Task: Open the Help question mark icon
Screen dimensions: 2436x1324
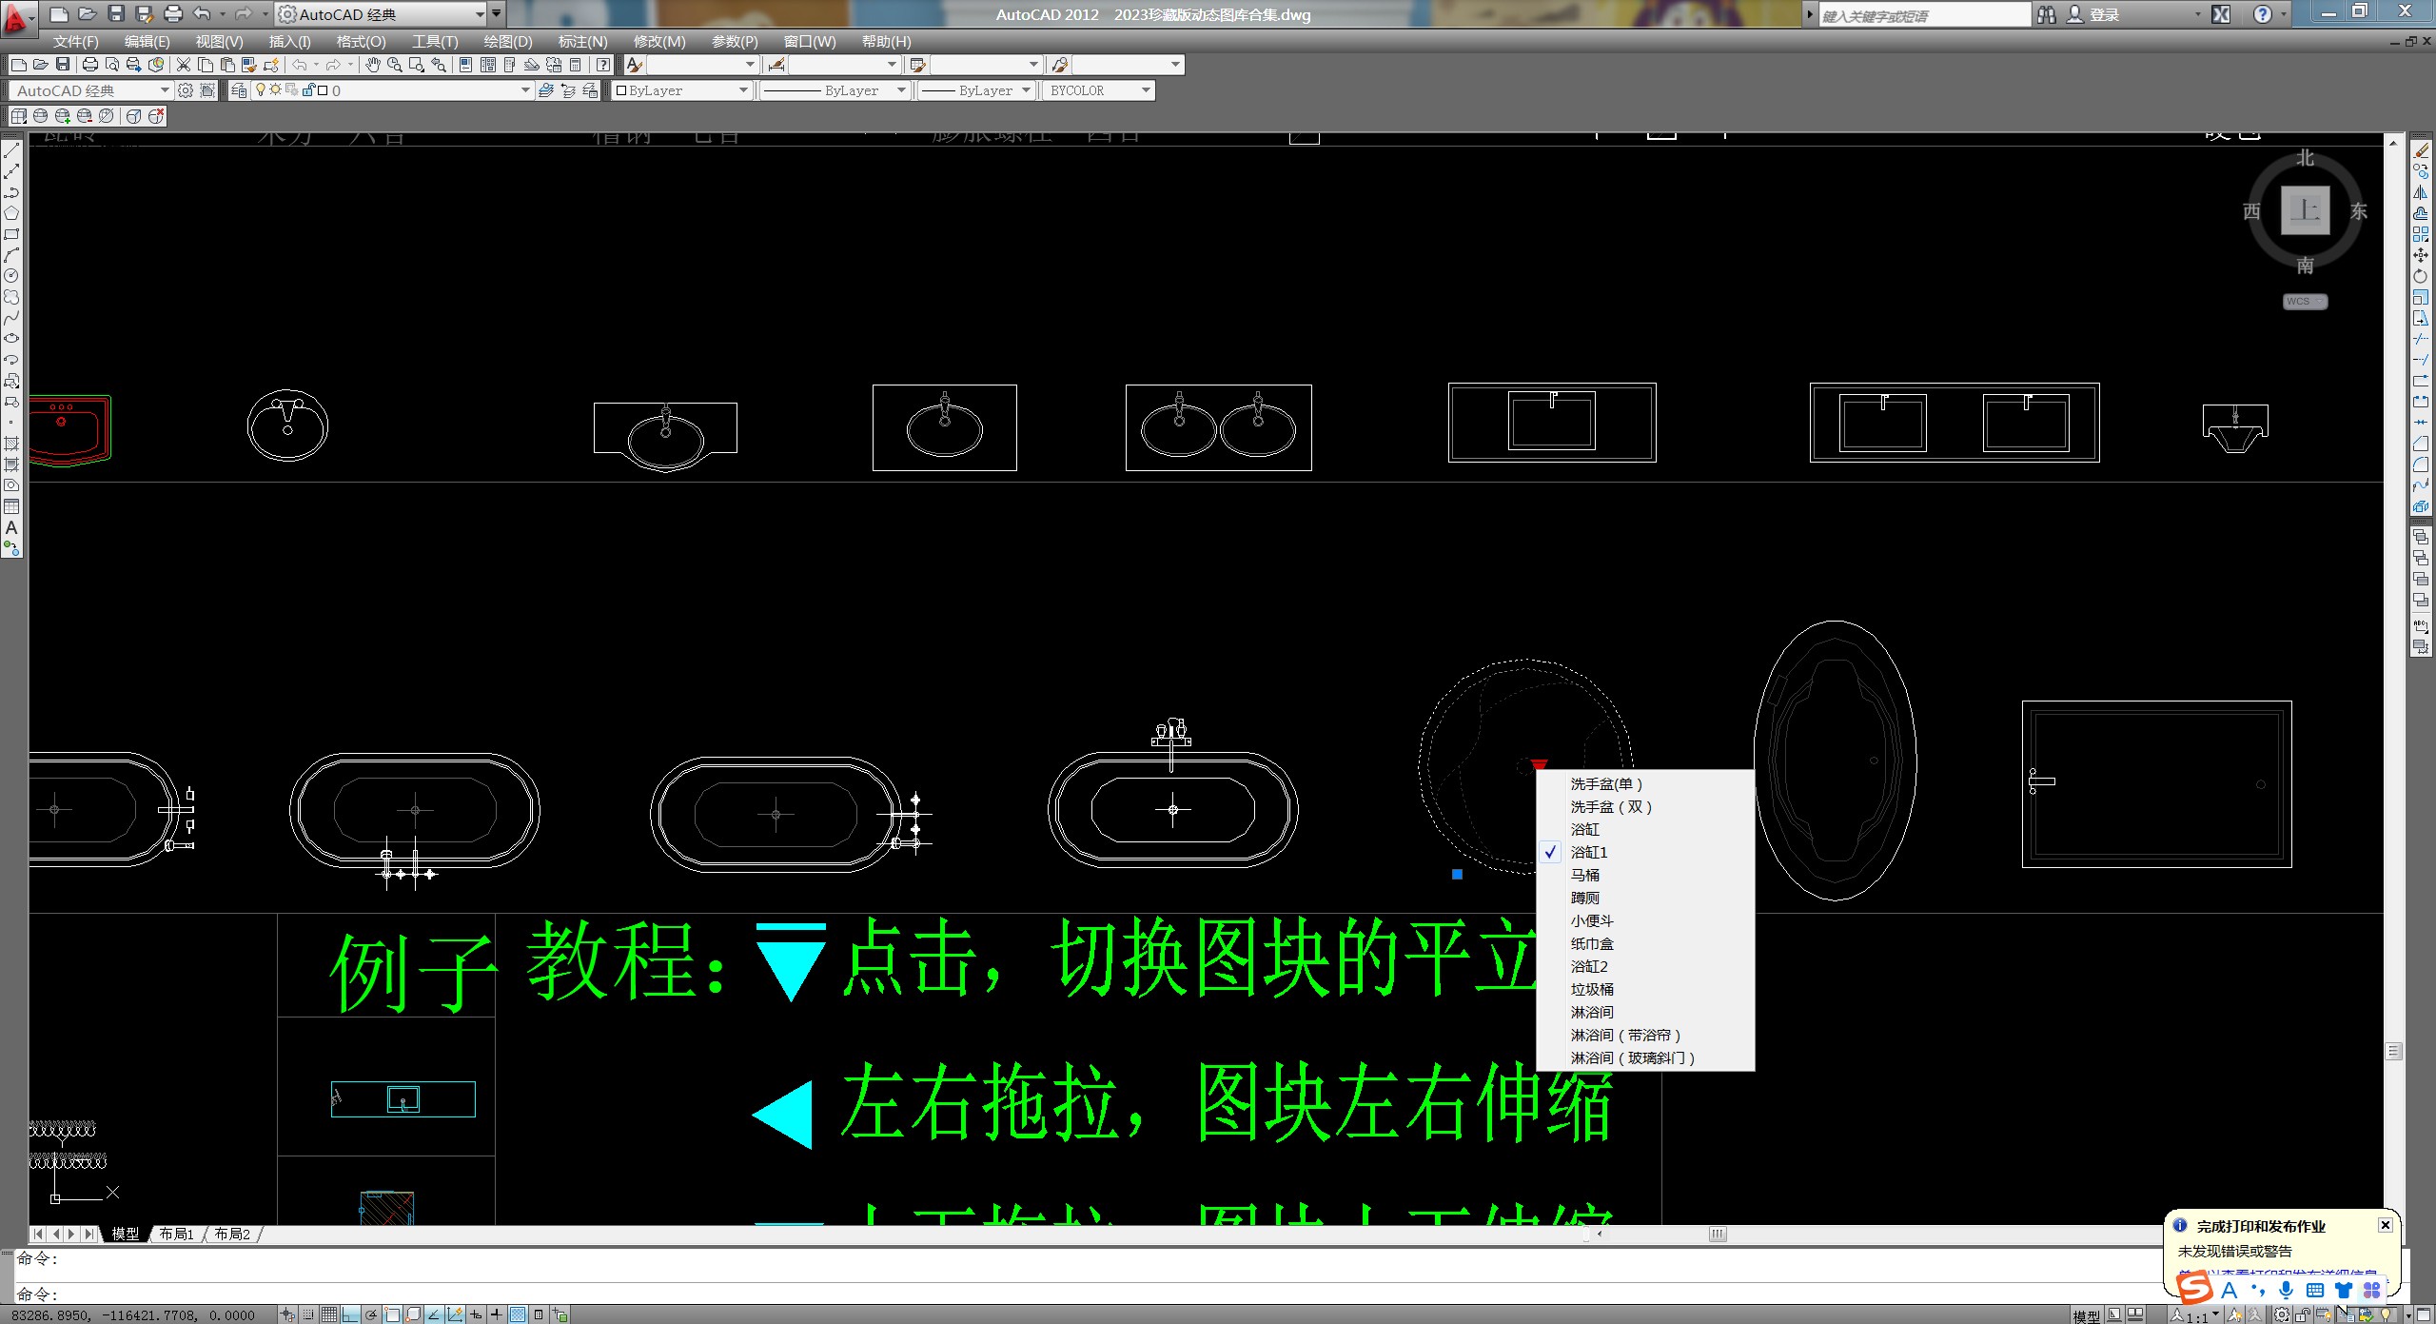Action: [x=602, y=65]
